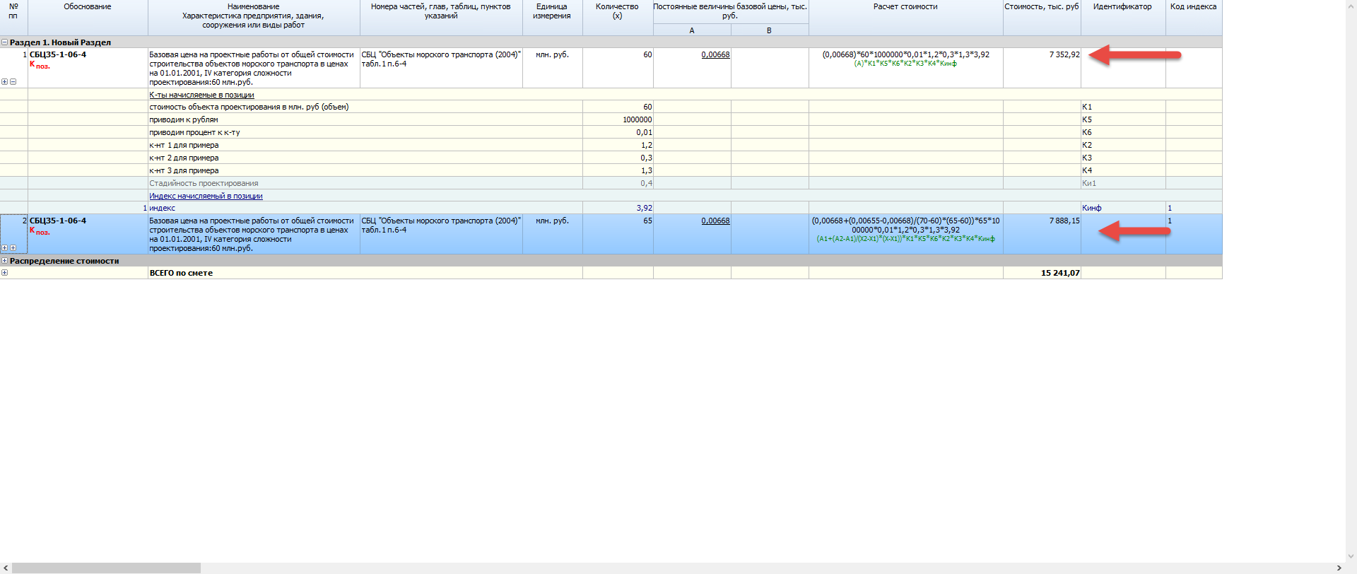Click the row 2 cost formula cell
This screenshot has height=574, width=1357.
[906, 234]
